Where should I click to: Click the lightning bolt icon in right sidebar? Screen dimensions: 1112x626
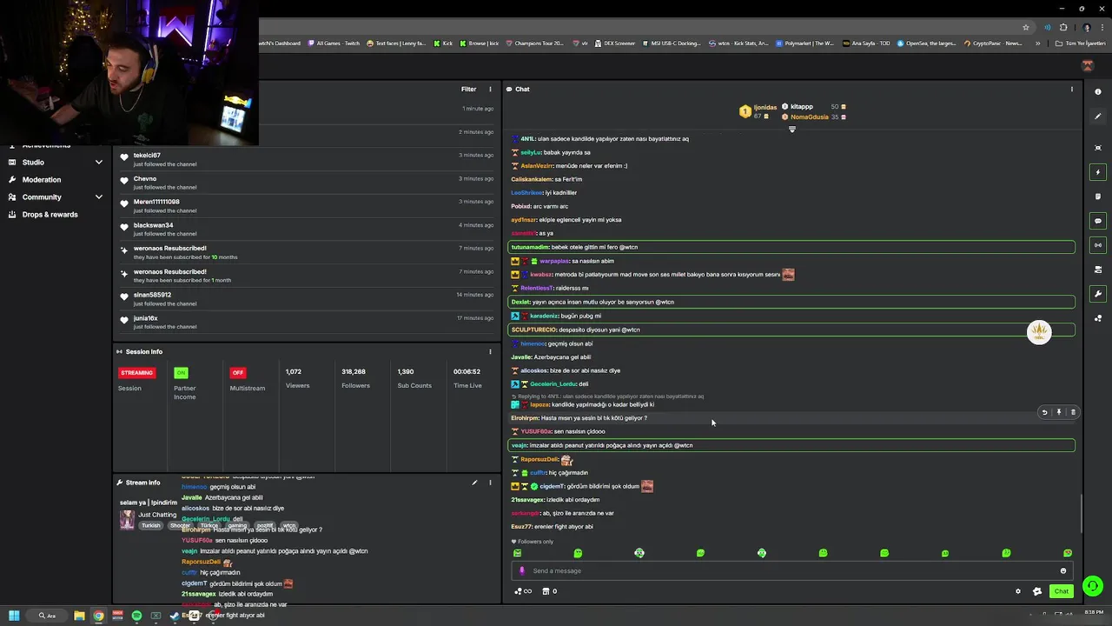(1098, 172)
